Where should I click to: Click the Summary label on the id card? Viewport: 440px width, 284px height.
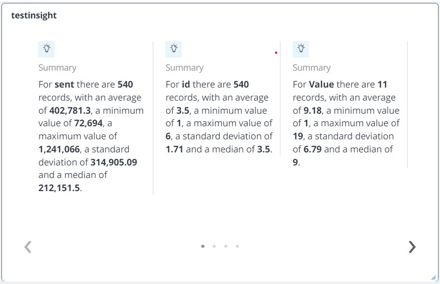[184, 67]
